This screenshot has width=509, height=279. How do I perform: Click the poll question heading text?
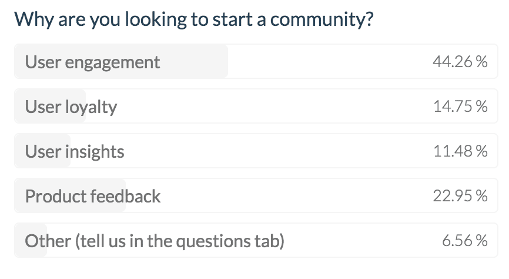[x=194, y=19]
